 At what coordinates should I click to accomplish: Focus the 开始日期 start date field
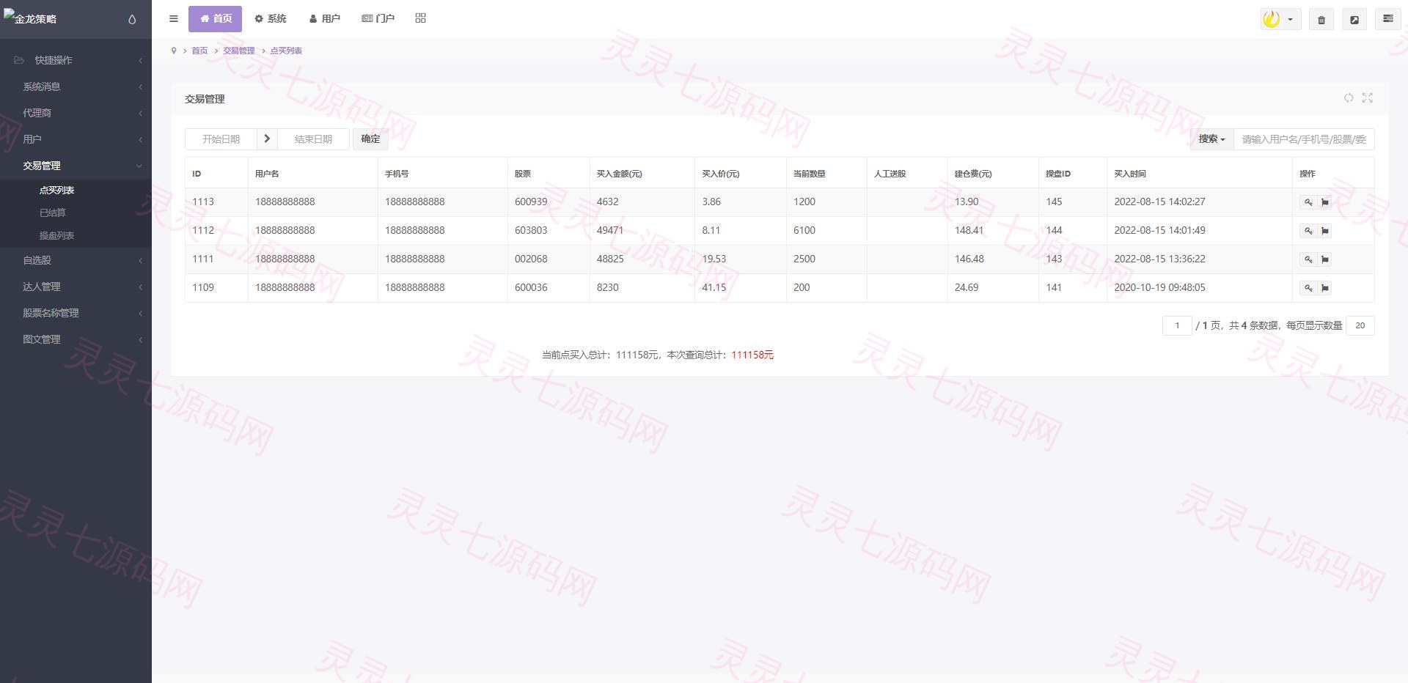click(x=221, y=139)
